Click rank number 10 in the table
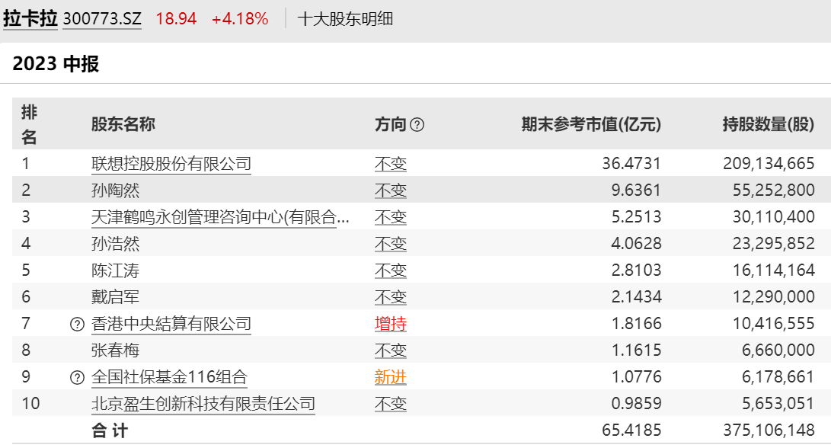831x448 pixels. tap(30, 404)
